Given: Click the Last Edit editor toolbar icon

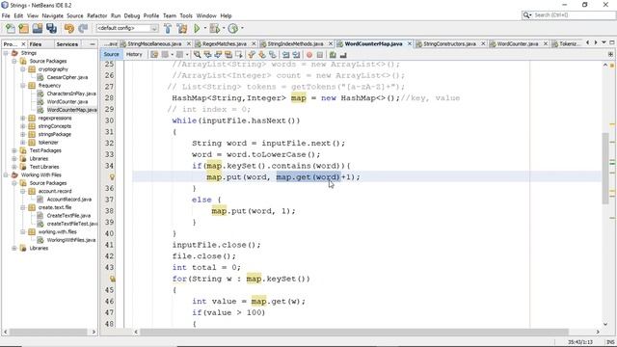Looking at the screenshot, I should pyautogui.click(x=154, y=55).
